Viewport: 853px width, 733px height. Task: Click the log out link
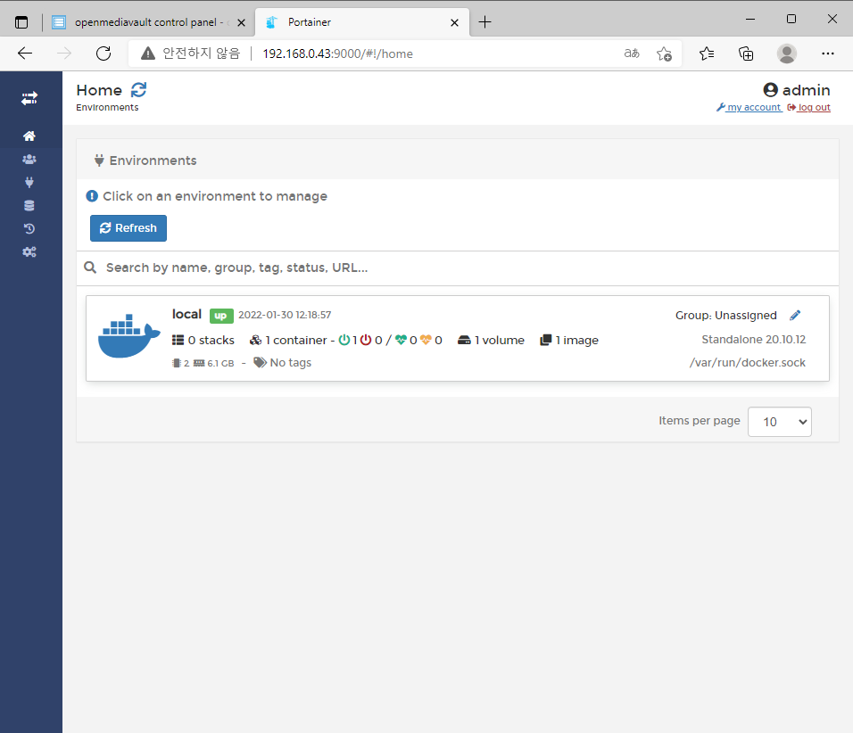pyautogui.click(x=809, y=107)
